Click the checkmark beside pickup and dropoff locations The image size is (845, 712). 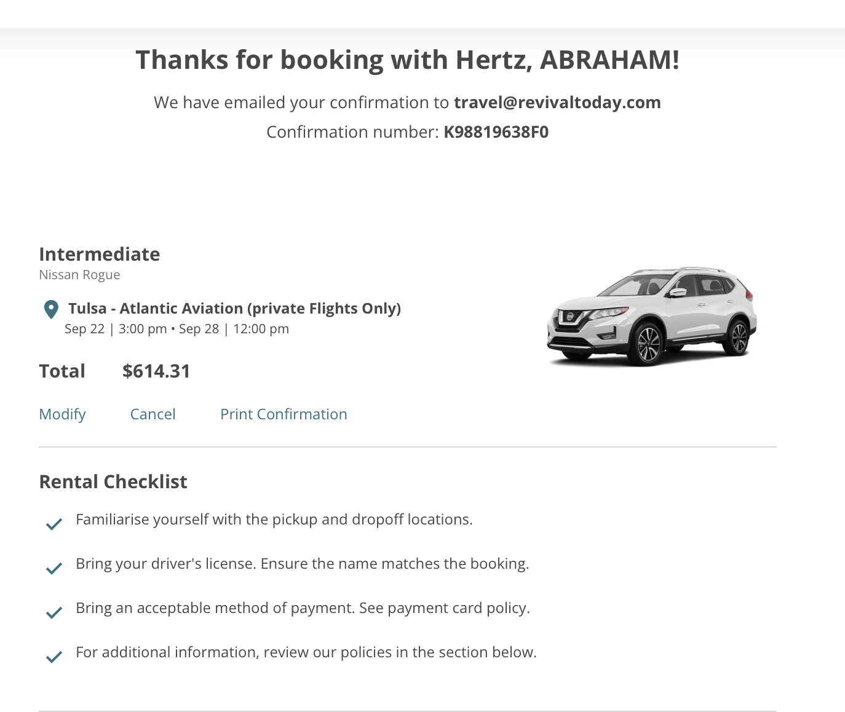[x=54, y=524]
